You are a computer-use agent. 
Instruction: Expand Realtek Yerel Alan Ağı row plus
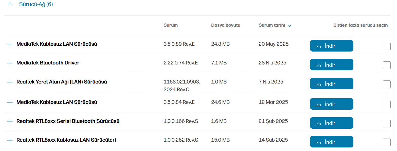click(x=10, y=82)
